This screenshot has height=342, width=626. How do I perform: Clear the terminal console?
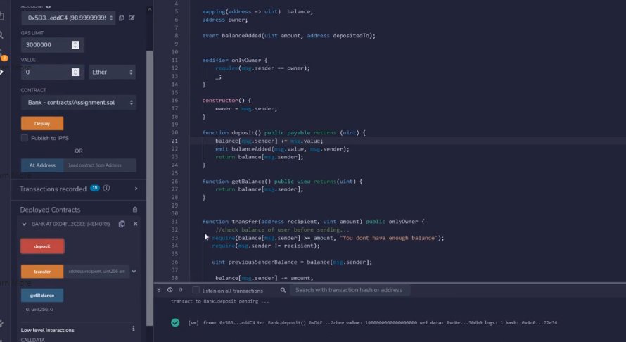click(170, 290)
